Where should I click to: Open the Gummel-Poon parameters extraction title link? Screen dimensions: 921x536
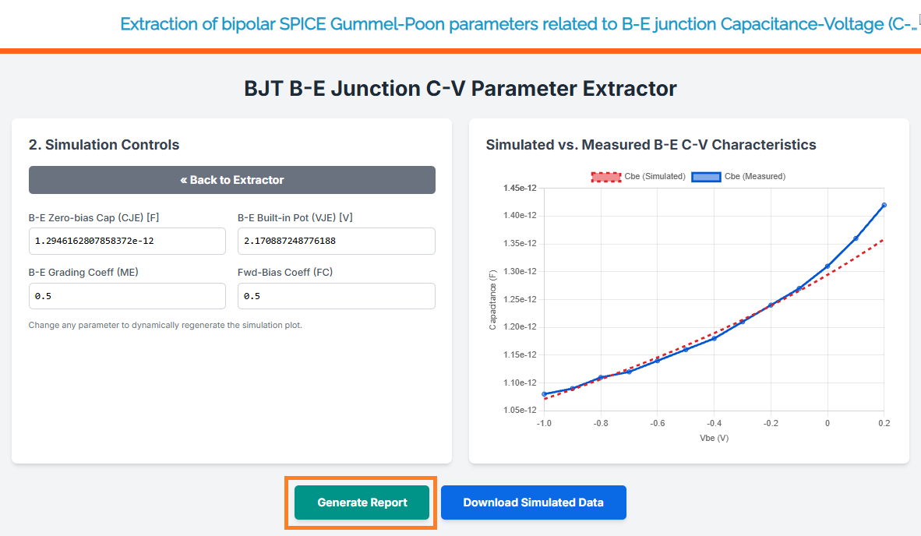click(514, 24)
